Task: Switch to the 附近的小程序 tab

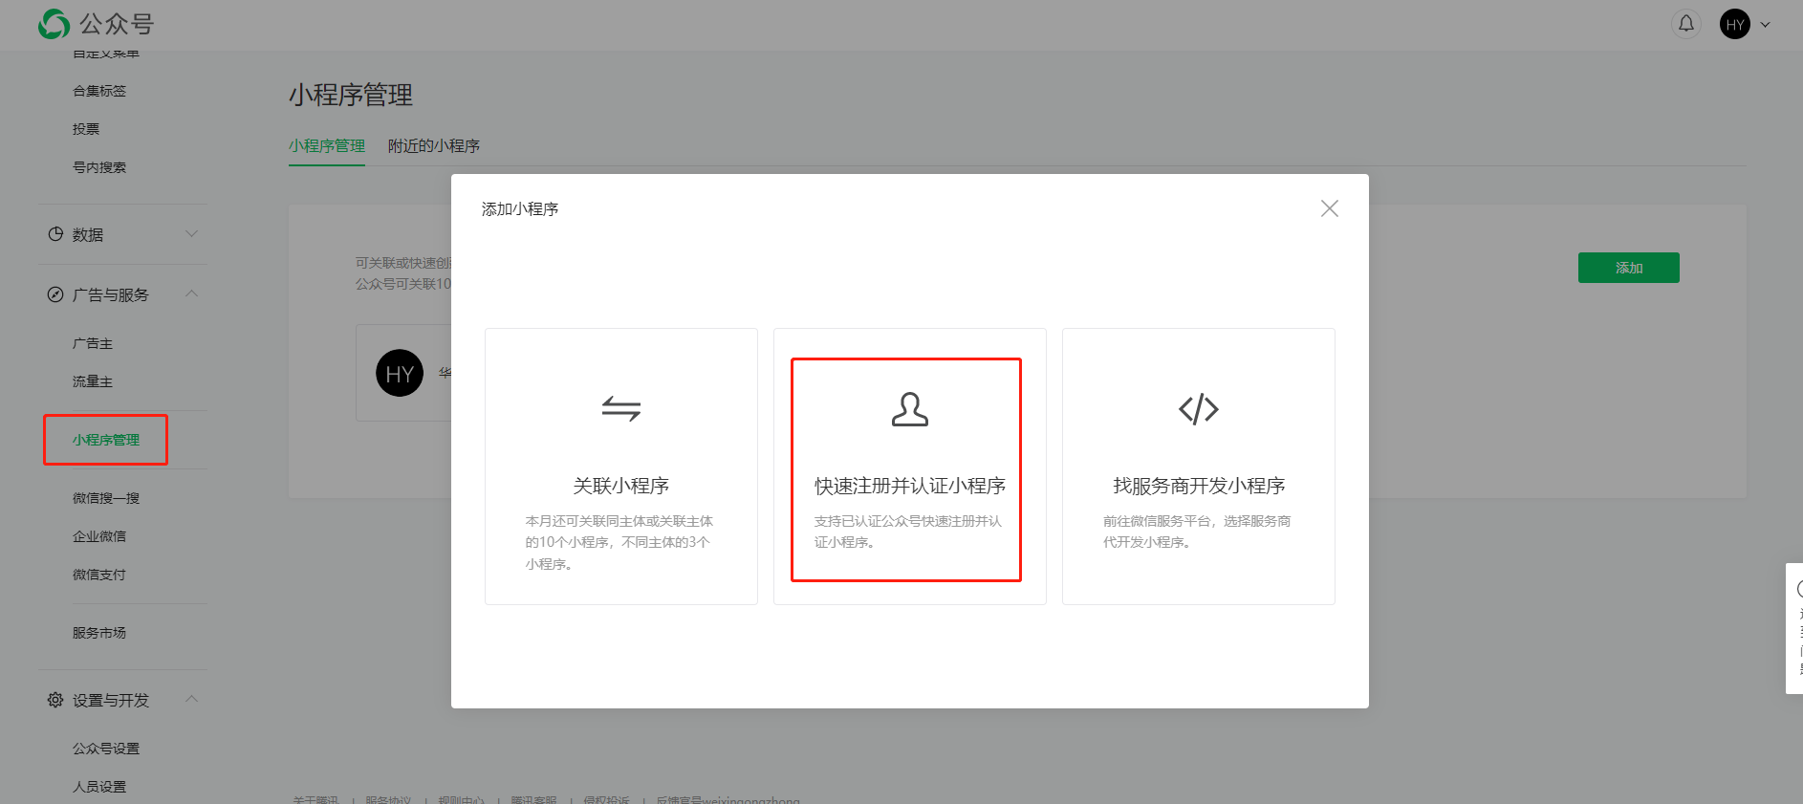Action: [x=434, y=146]
